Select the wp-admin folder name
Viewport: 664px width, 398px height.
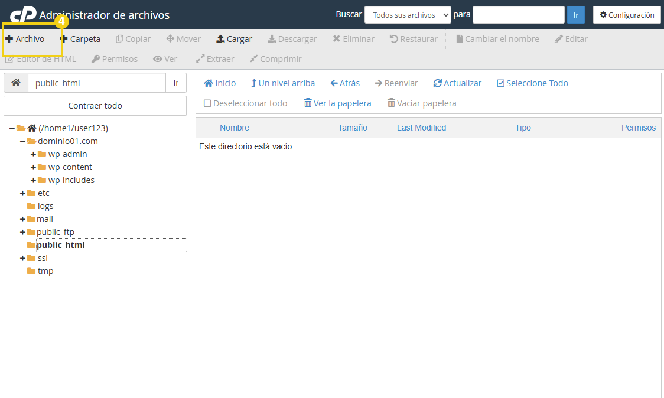(x=67, y=154)
